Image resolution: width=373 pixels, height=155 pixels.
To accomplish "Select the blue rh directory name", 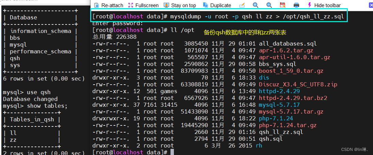I will coord(259,146).
